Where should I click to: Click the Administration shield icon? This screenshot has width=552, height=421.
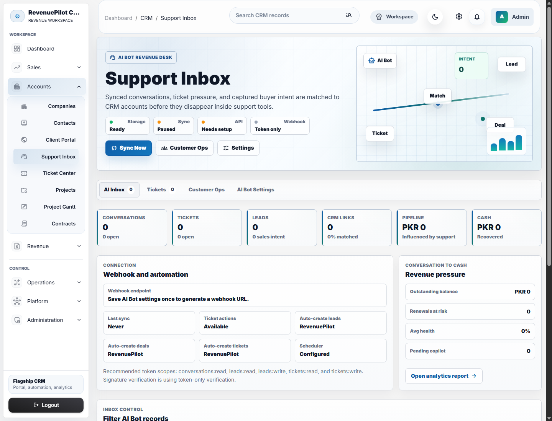pyautogui.click(x=17, y=320)
